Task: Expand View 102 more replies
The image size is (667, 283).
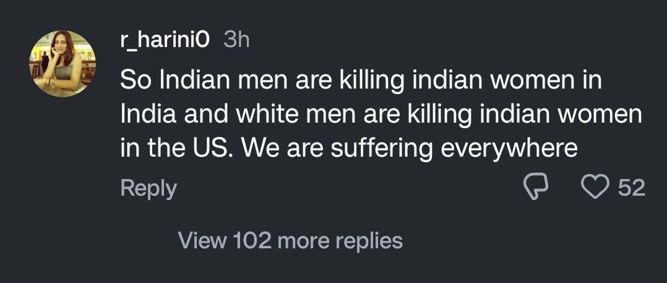Action: 290,240
